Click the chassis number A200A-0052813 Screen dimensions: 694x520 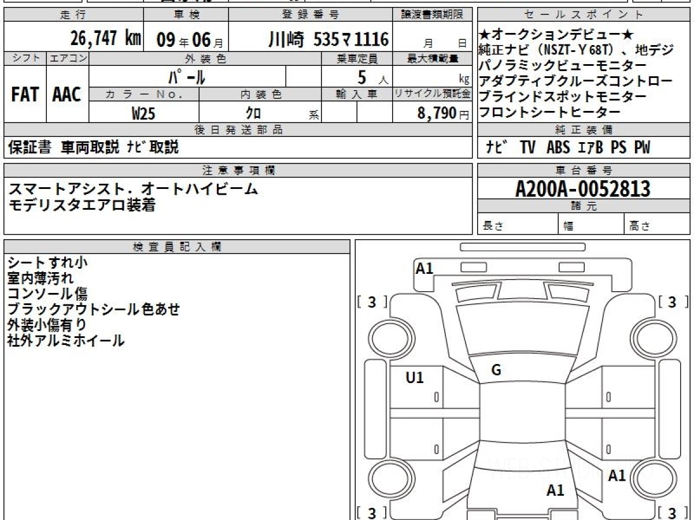583,189
